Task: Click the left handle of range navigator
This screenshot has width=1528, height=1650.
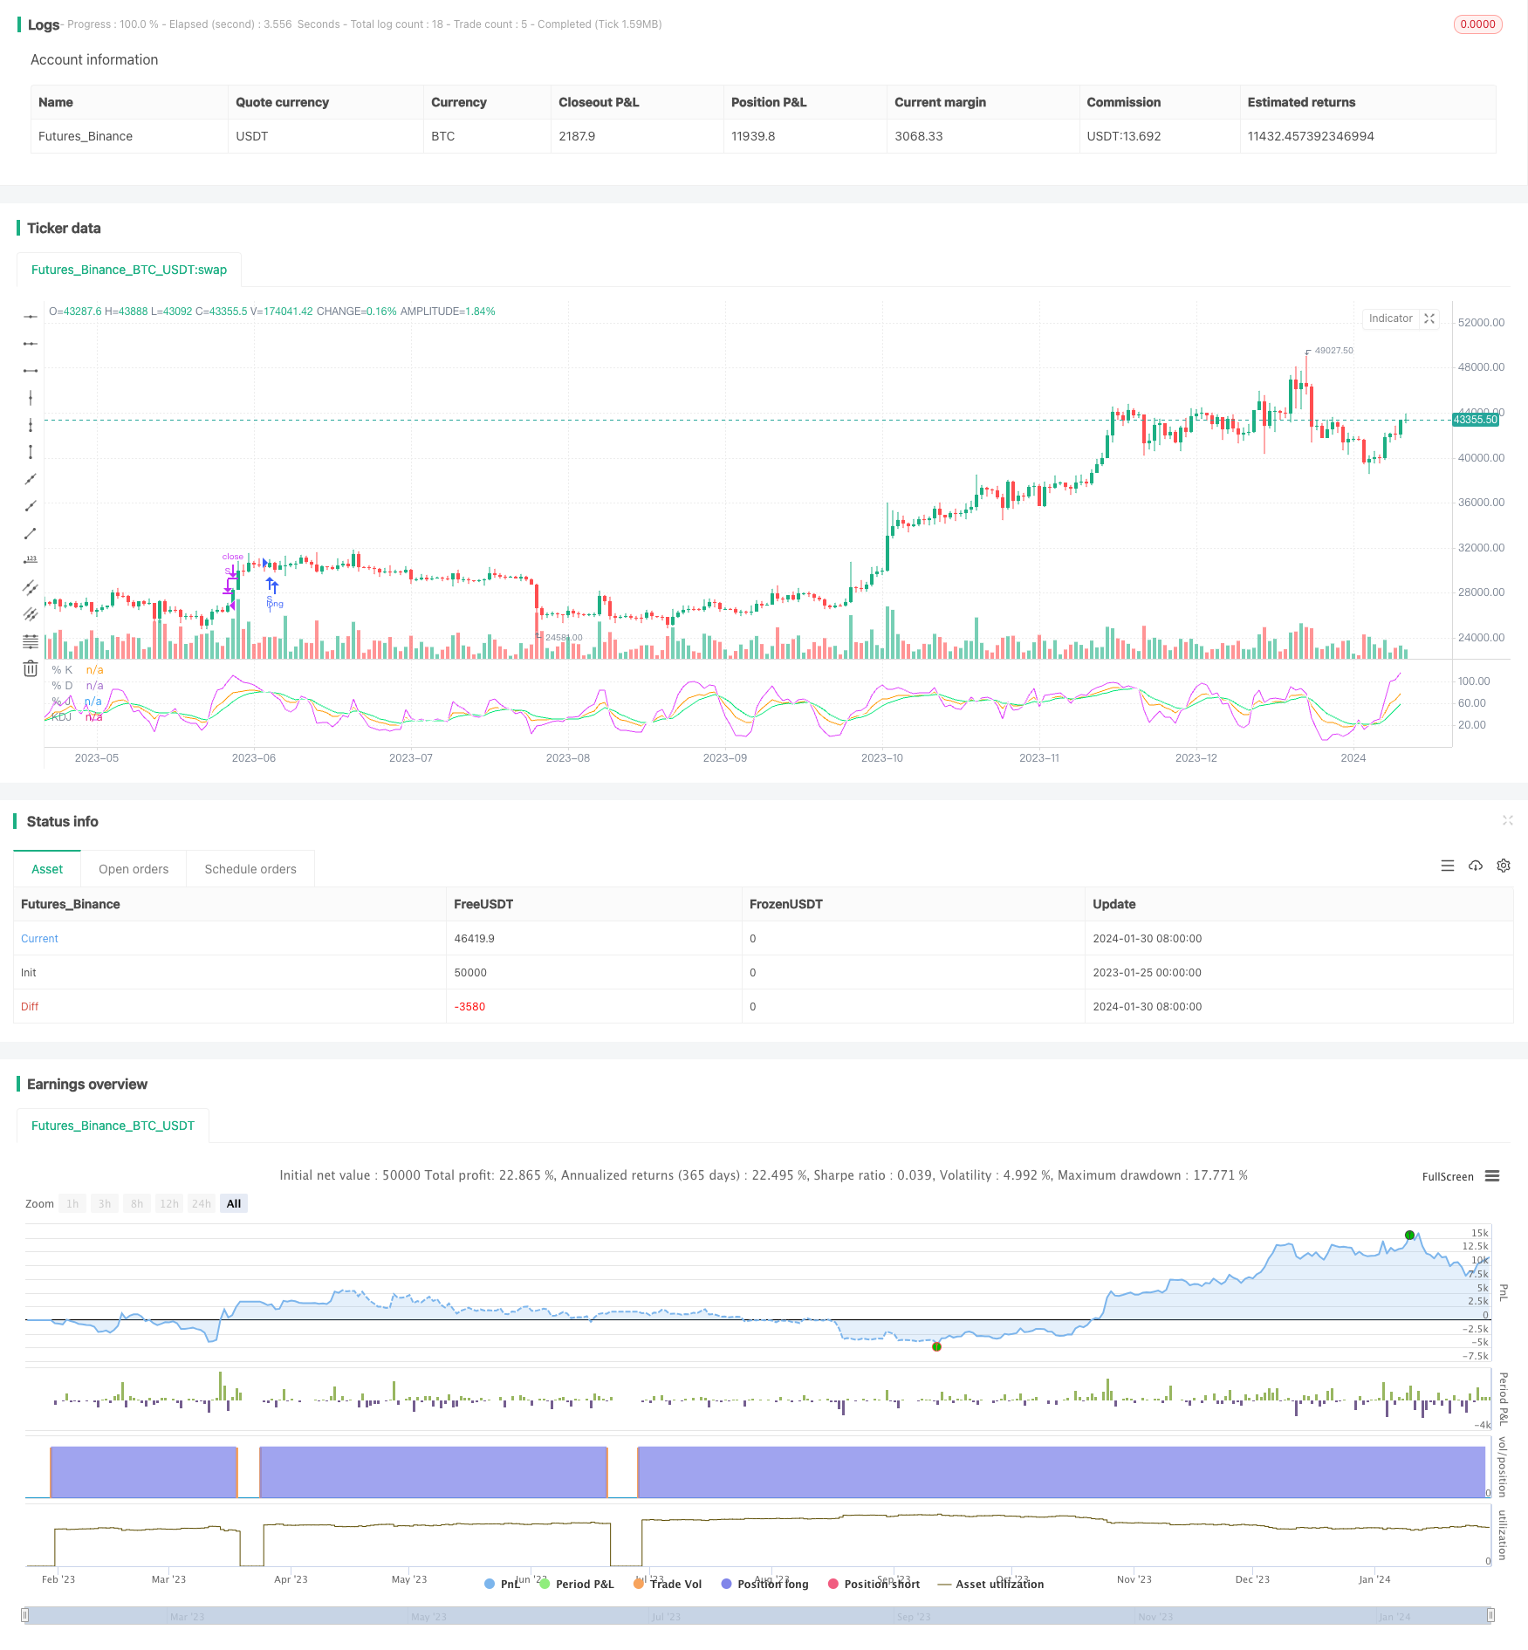Action: pos(25,1615)
